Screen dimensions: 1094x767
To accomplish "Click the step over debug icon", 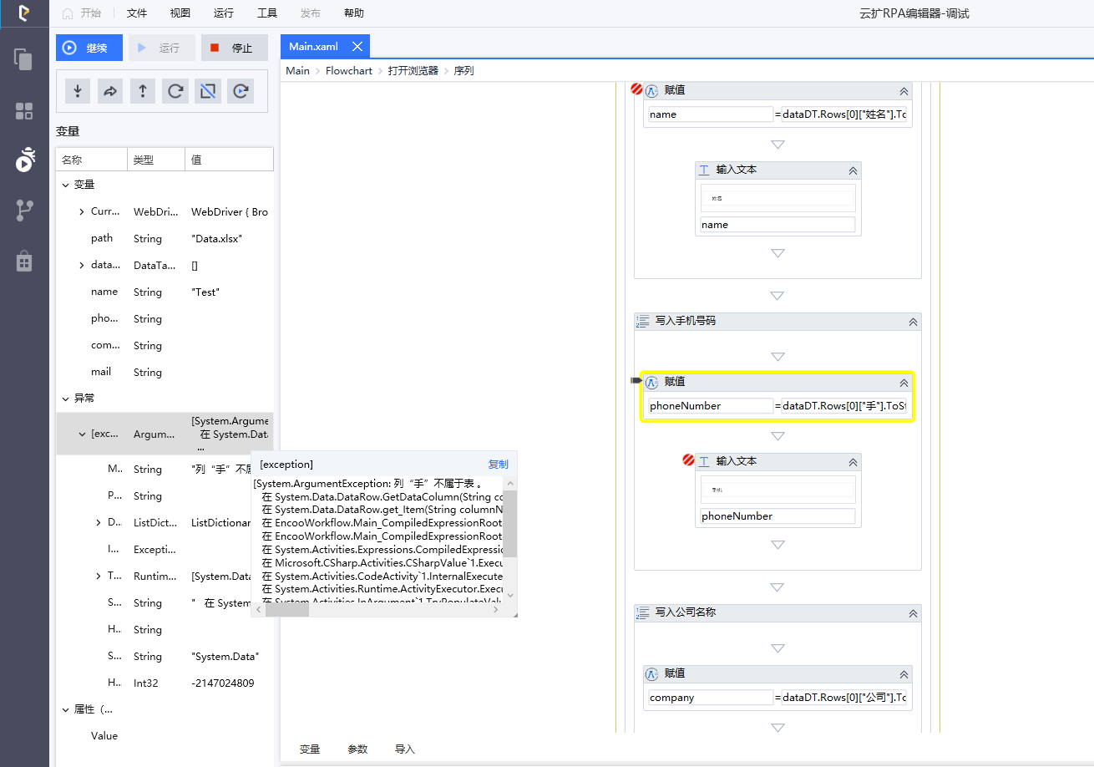I will pyautogui.click(x=110, y=91).
